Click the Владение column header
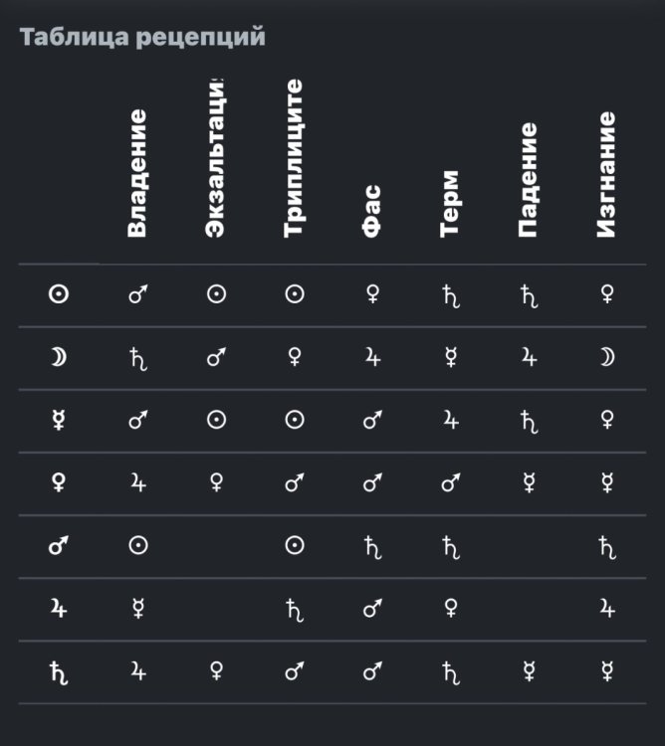665x746 pixels. 137,173
